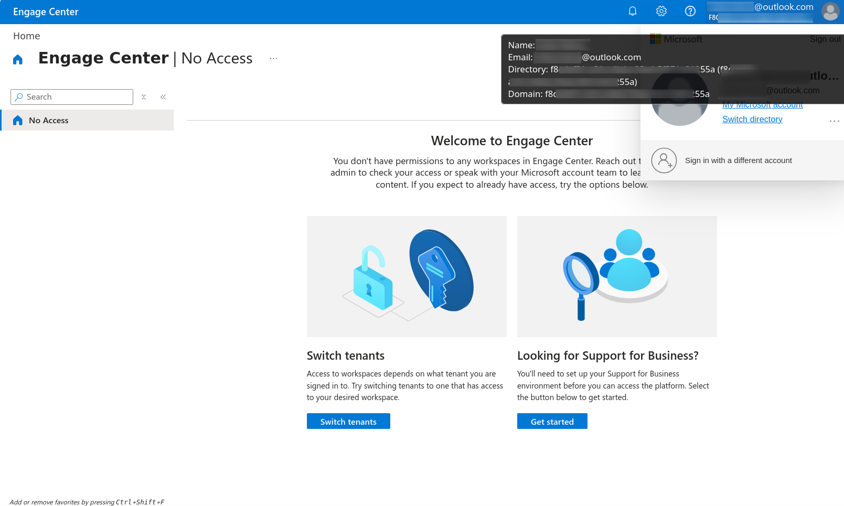Click the lock and key illustration

pyautogui.click(x=407, y=276)
